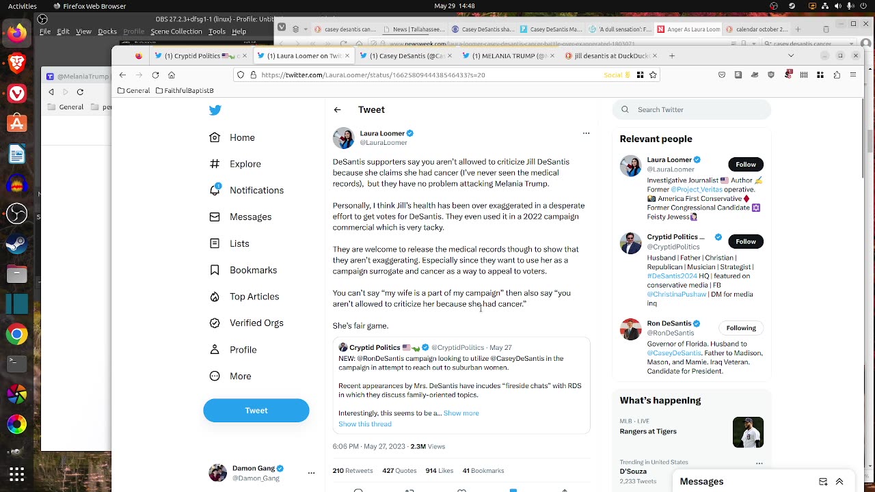875x492 pixels.
Task: Open Explore hashtag icon
Action: click(x=215, y=164)
